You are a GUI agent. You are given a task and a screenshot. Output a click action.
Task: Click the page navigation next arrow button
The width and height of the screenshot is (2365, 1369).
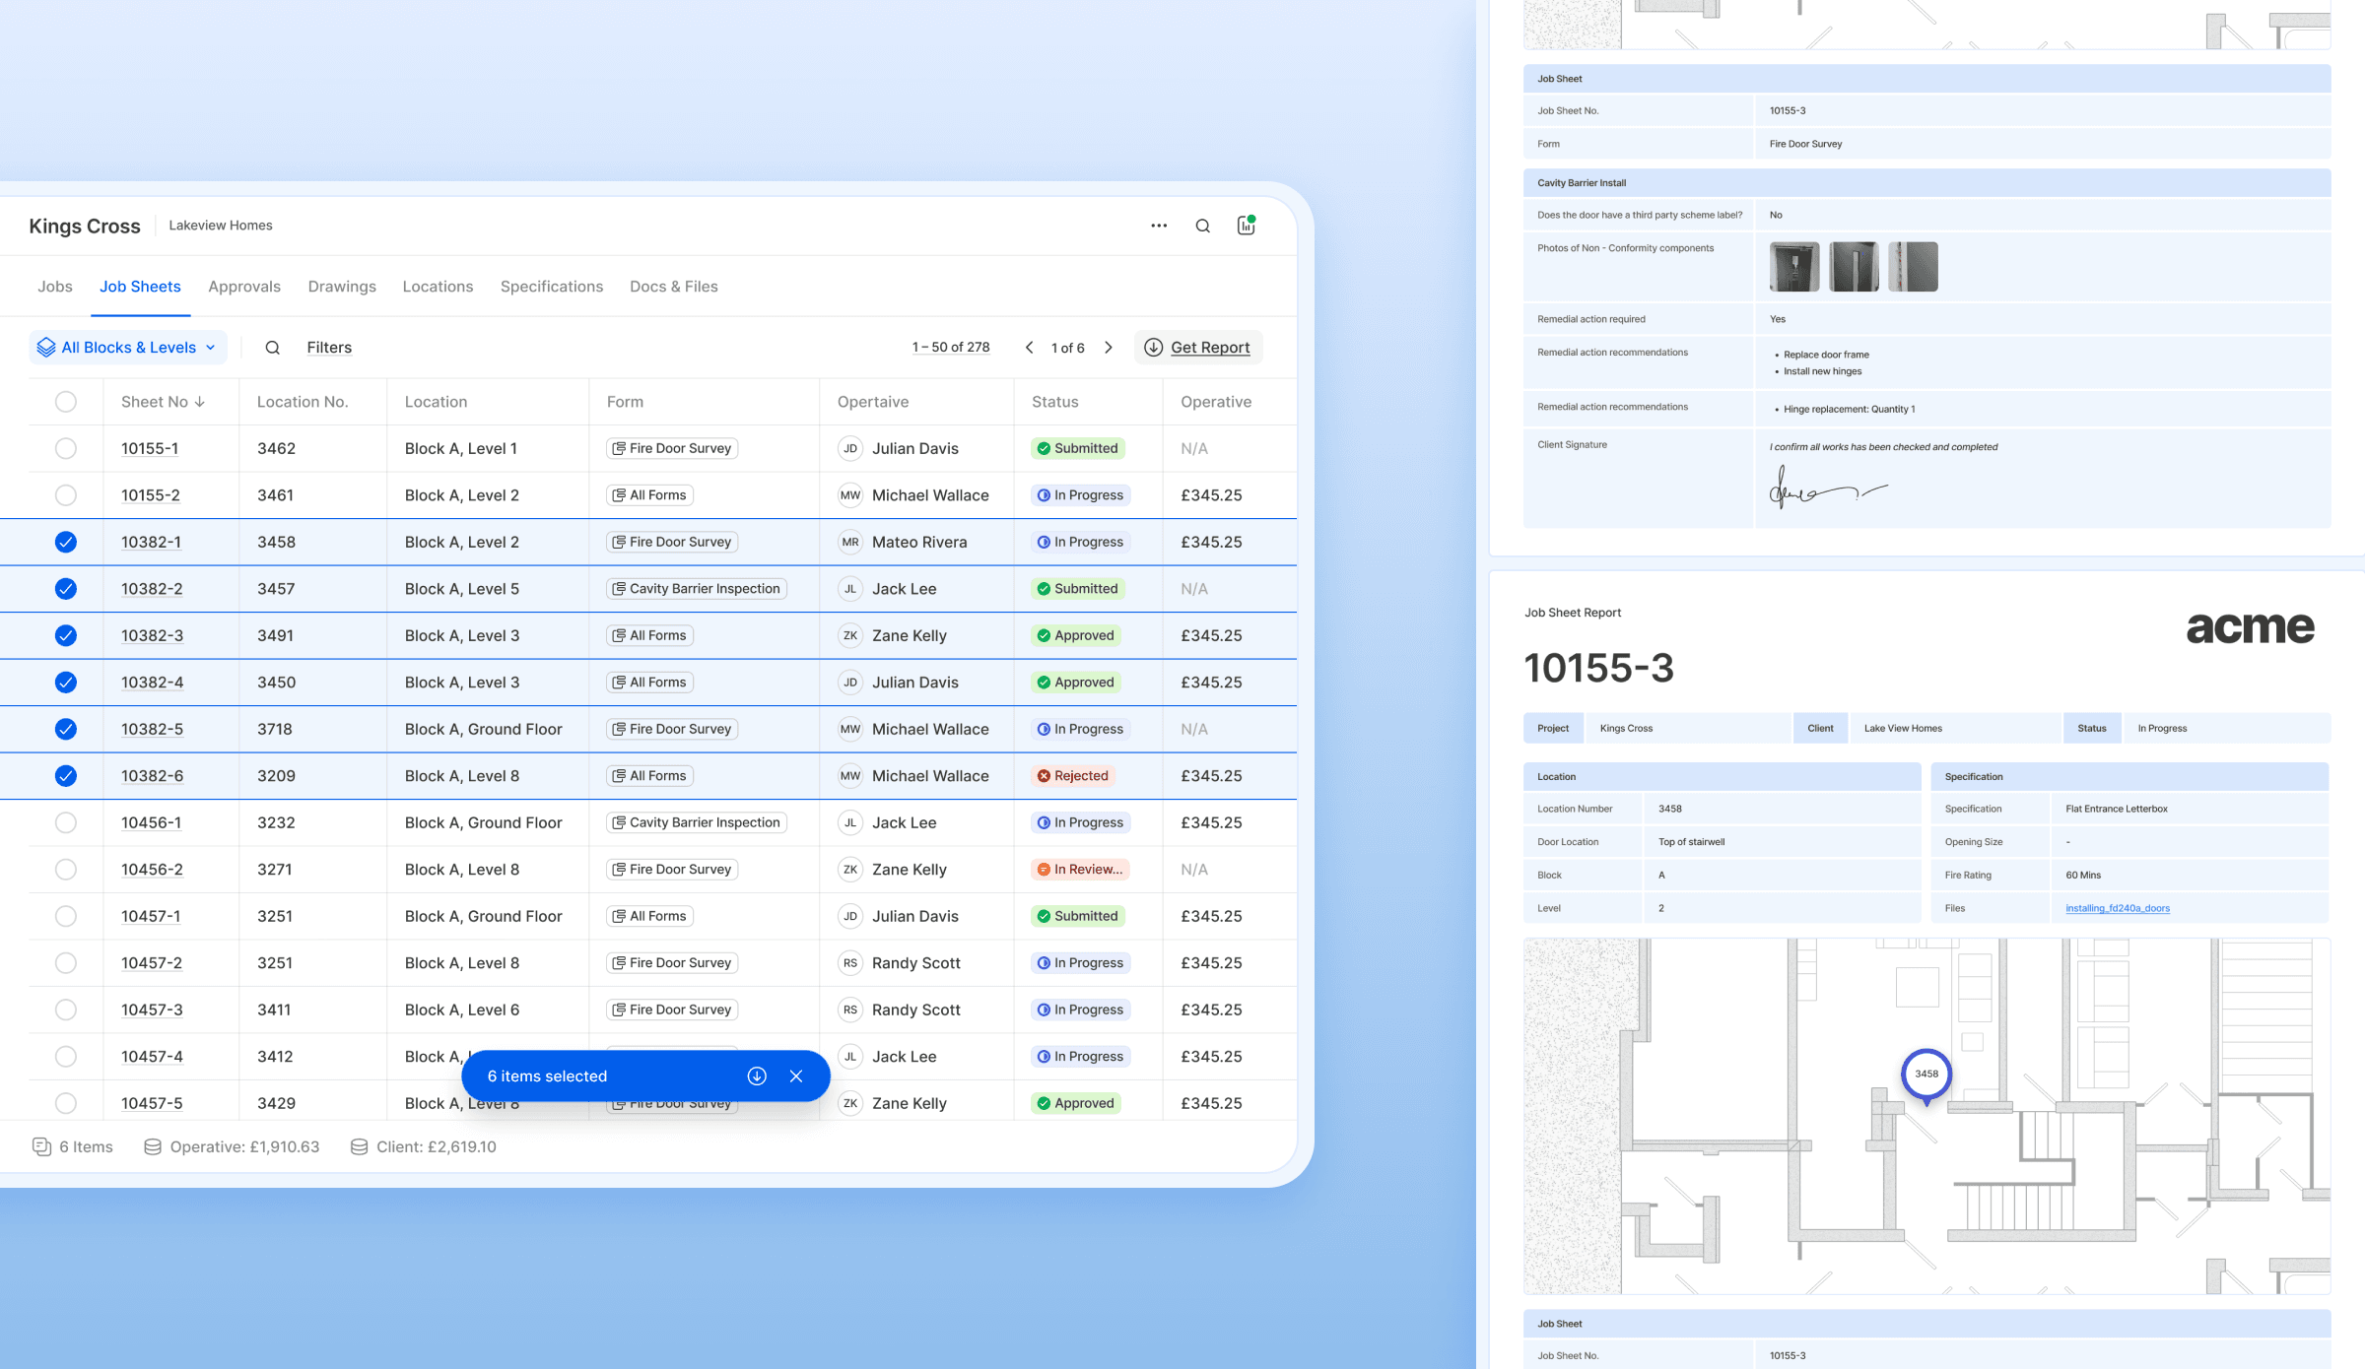point(1107,347)
